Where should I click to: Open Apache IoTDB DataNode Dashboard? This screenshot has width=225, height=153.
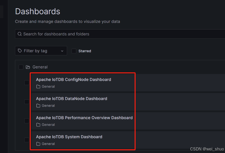(72, 99)
